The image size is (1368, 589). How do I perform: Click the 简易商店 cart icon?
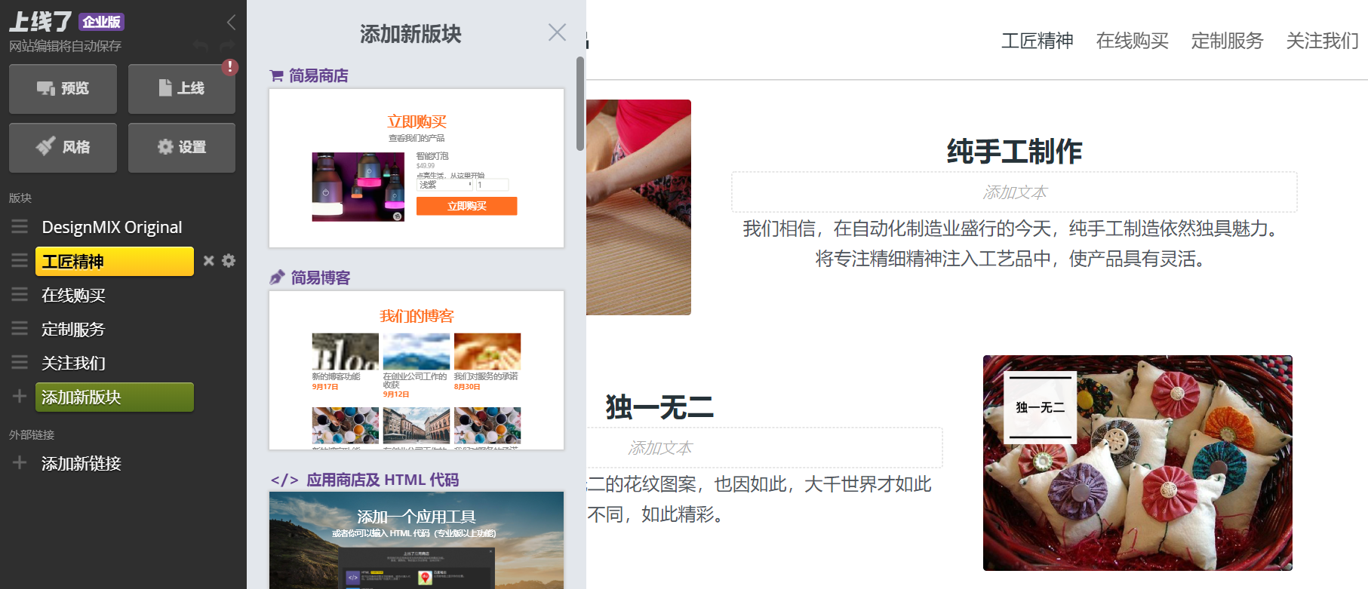click(277, 76)
